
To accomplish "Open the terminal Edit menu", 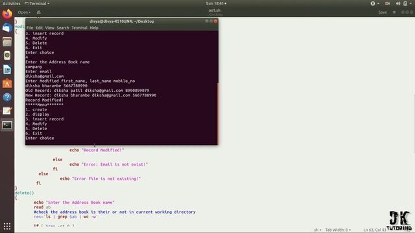I will click(x=39, y=28).
